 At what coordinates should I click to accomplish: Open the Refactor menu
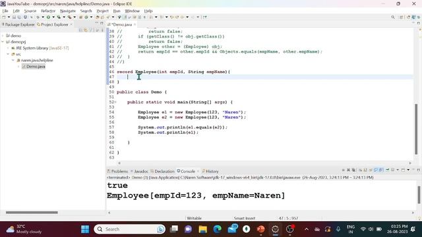48,11
